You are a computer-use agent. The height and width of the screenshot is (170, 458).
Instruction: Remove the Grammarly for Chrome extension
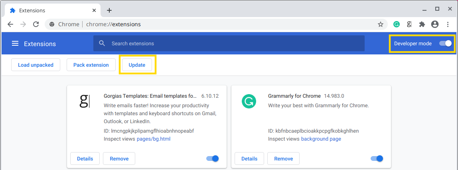coord(284,158)
